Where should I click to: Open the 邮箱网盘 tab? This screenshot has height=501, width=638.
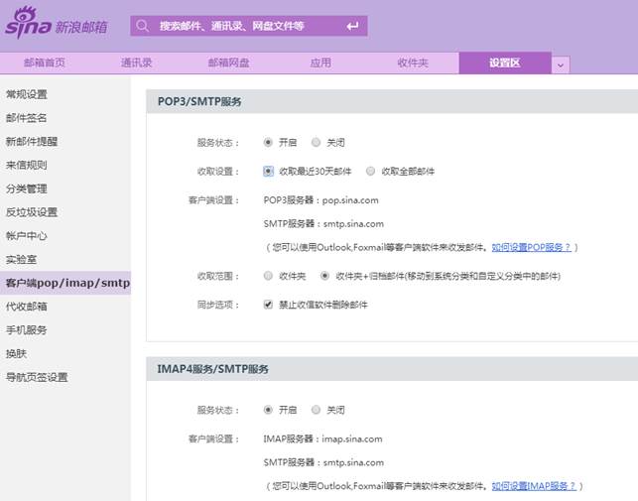pyautogui.click(x=228, y=63)
